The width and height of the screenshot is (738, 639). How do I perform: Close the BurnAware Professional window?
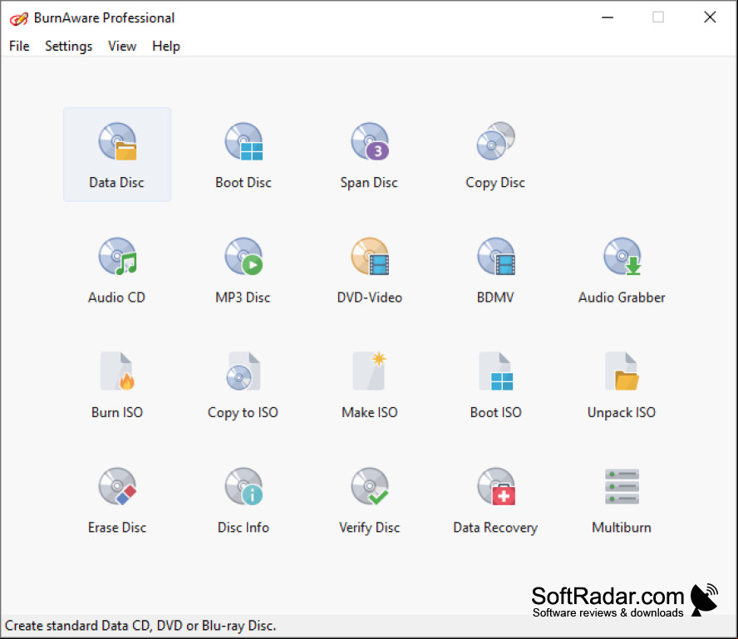[x=710, y=18]
